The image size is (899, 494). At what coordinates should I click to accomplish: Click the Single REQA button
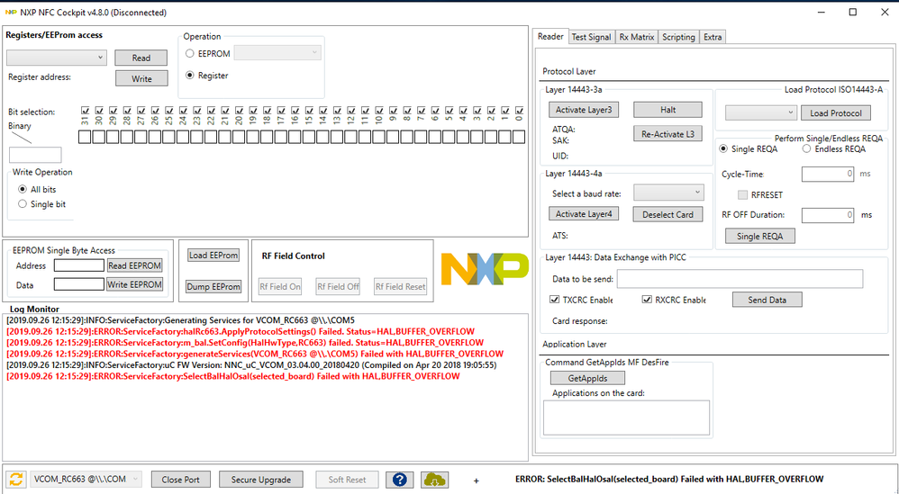click(x=760, y=236)
